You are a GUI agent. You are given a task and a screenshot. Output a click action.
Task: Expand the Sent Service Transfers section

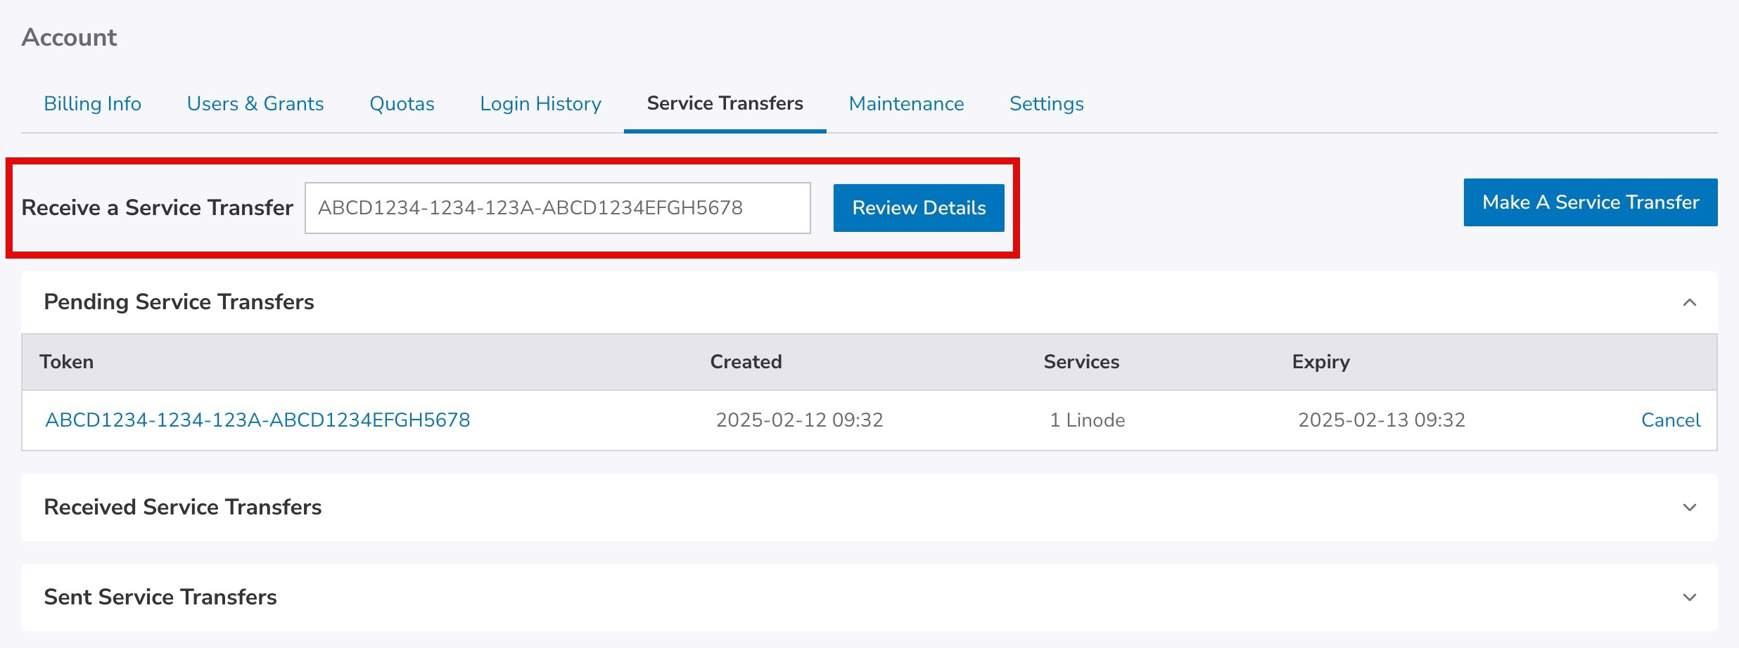click(x=1689, y=597)
